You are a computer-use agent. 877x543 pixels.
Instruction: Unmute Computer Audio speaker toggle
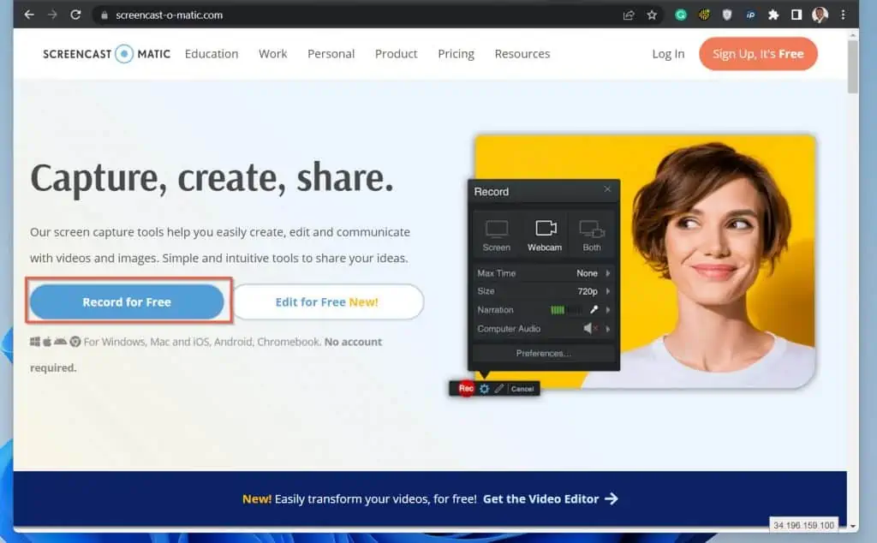coord(588,328)
